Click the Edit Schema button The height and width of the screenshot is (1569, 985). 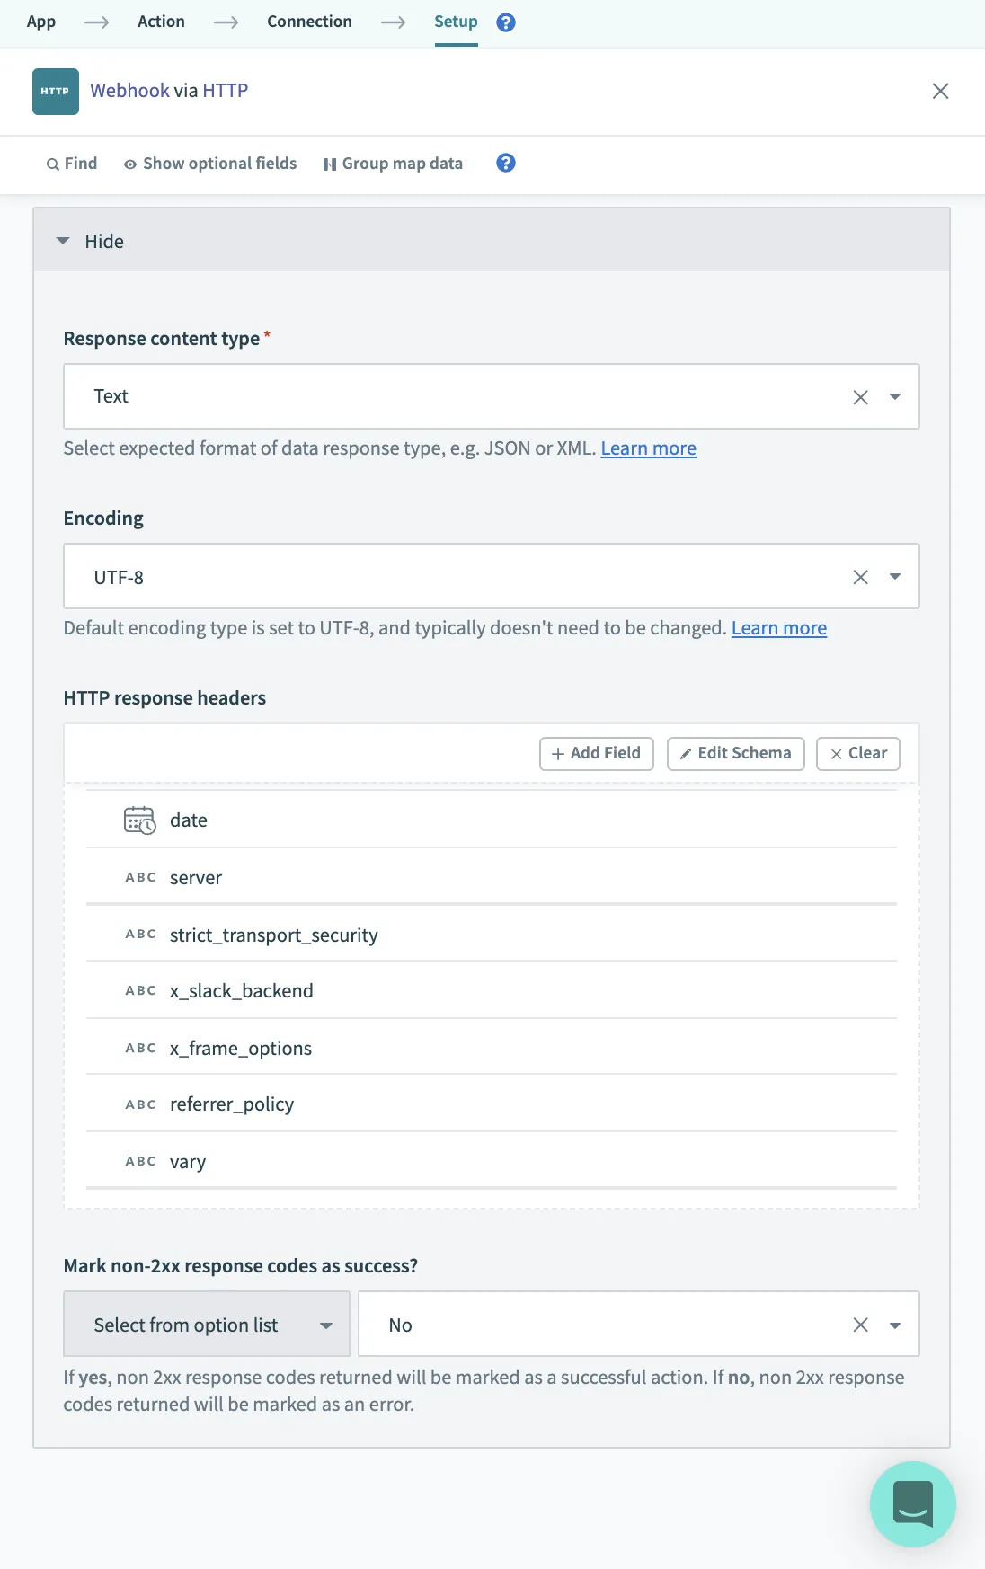click(735, 753)
